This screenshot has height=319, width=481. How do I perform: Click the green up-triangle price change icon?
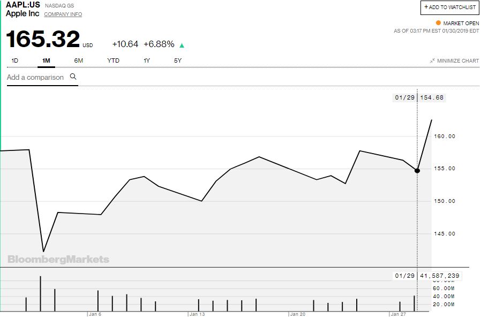pyautogui.click(x=182, y=45)
